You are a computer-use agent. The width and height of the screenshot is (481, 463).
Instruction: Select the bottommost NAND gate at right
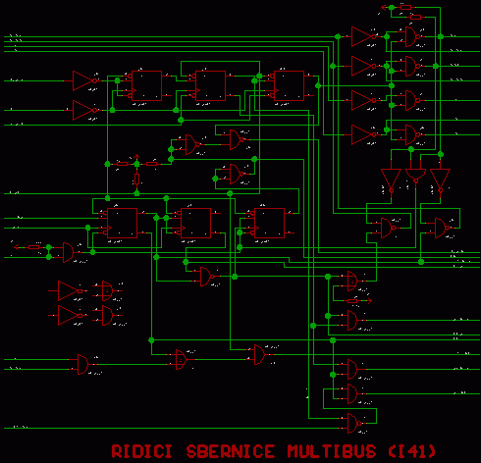pyautogui.click(x=354, y=423)
